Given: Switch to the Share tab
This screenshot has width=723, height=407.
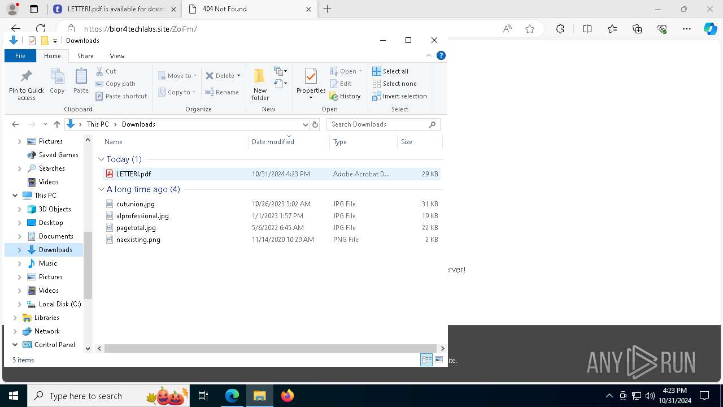Looking at the screenshot, I should pos(85,56).
